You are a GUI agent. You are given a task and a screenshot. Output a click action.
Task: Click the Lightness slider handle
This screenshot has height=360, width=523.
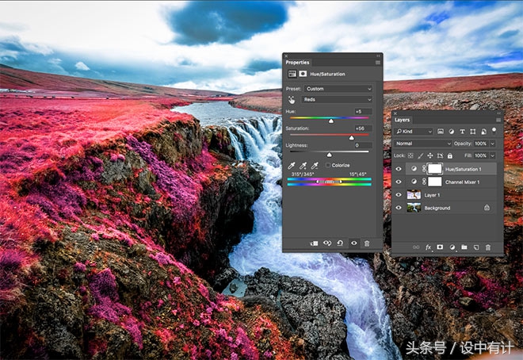click(329, 155)
